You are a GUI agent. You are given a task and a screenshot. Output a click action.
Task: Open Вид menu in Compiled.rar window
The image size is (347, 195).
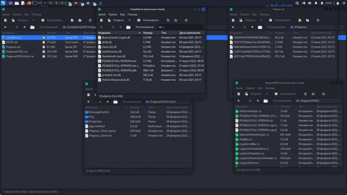[122, 14]
